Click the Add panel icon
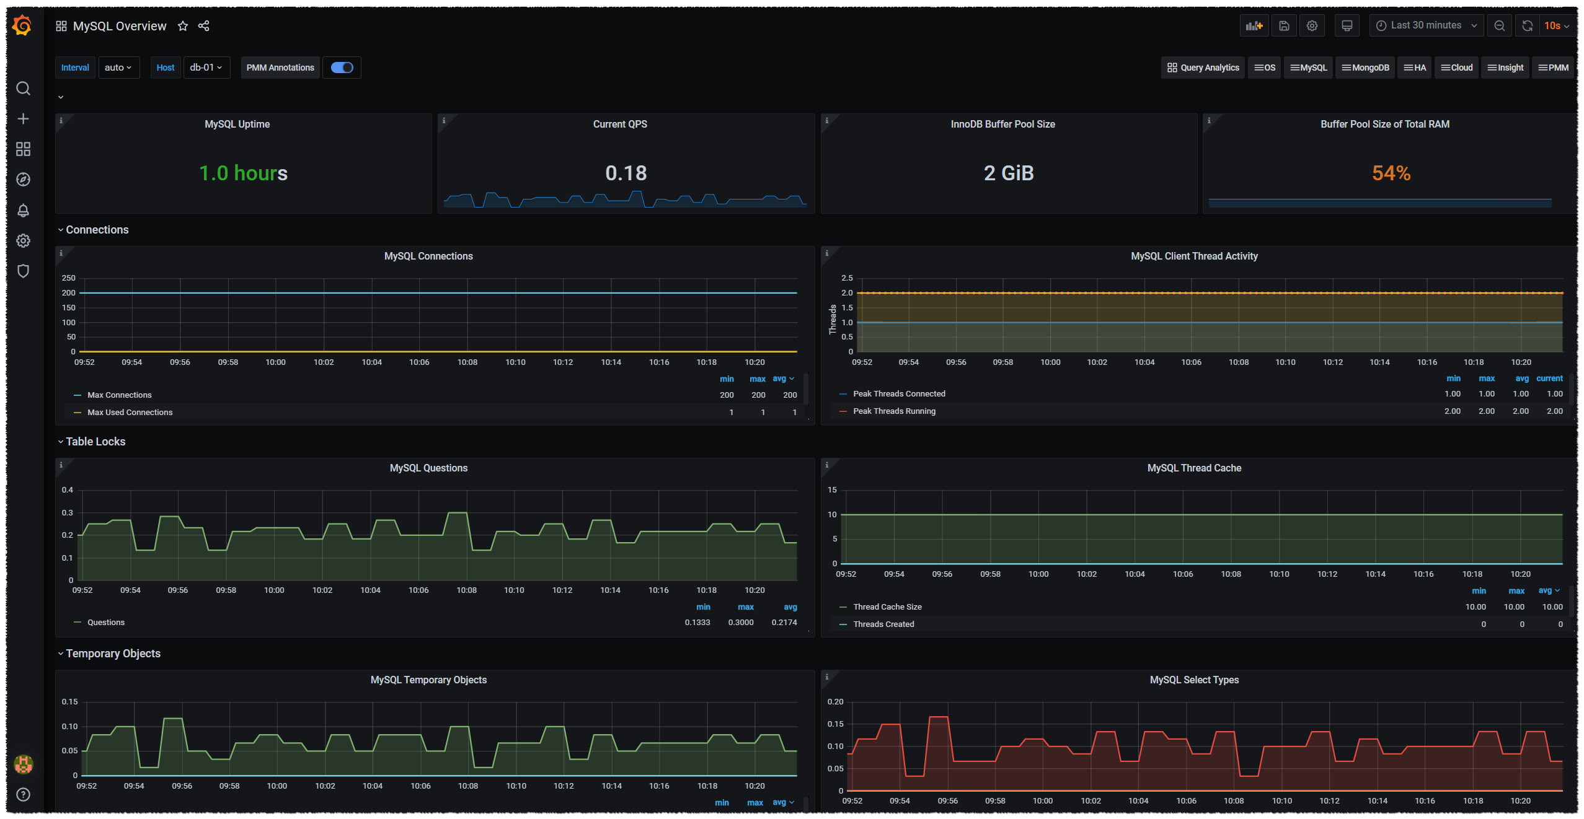 pos(1254,26)
